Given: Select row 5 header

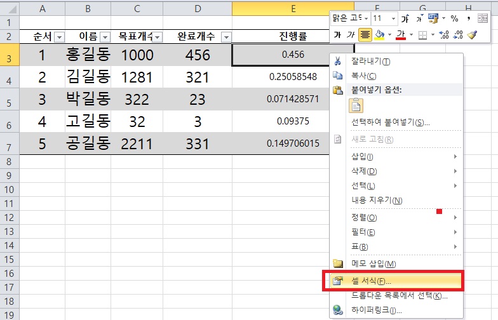Looking at the screenshot, I should click(9, 100).
